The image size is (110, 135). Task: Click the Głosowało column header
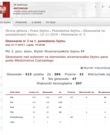[x=48, y=92]
